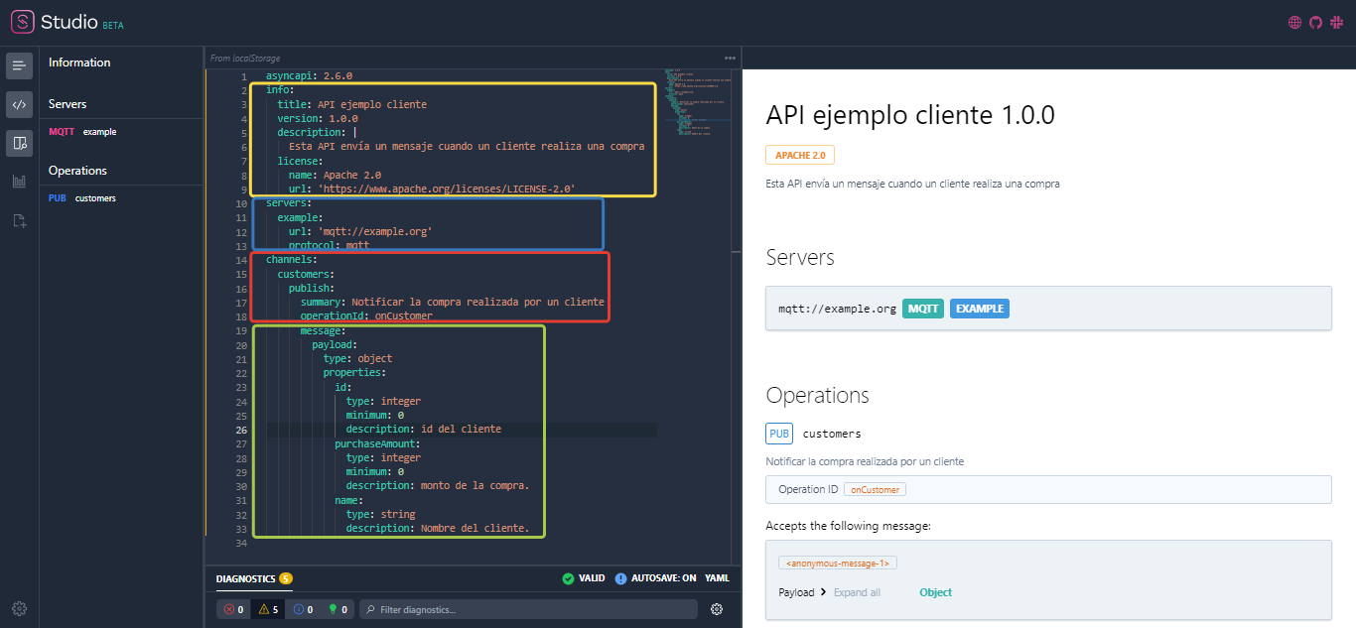Image resolution: width=1356 pixels, height=628 pixels.
Task: Click the APACHE 2.0 license badge
Action: [x=799, y=155]
